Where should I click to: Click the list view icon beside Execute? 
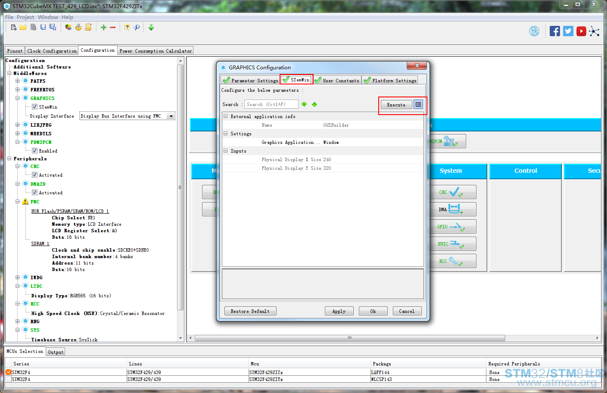418,105
